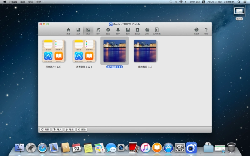Click the 导入 import button
250x156 pixels.
(x=57, y=129)
